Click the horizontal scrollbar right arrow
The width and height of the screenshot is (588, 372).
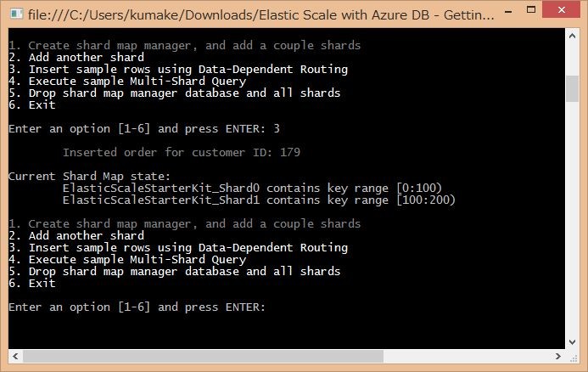pos(558,356)
